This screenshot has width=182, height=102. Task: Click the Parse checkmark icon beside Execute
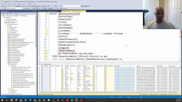(33, 8)
